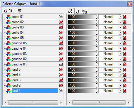
Task: Click the Normal blend mode of fond 5
Action: click(108, 70)
